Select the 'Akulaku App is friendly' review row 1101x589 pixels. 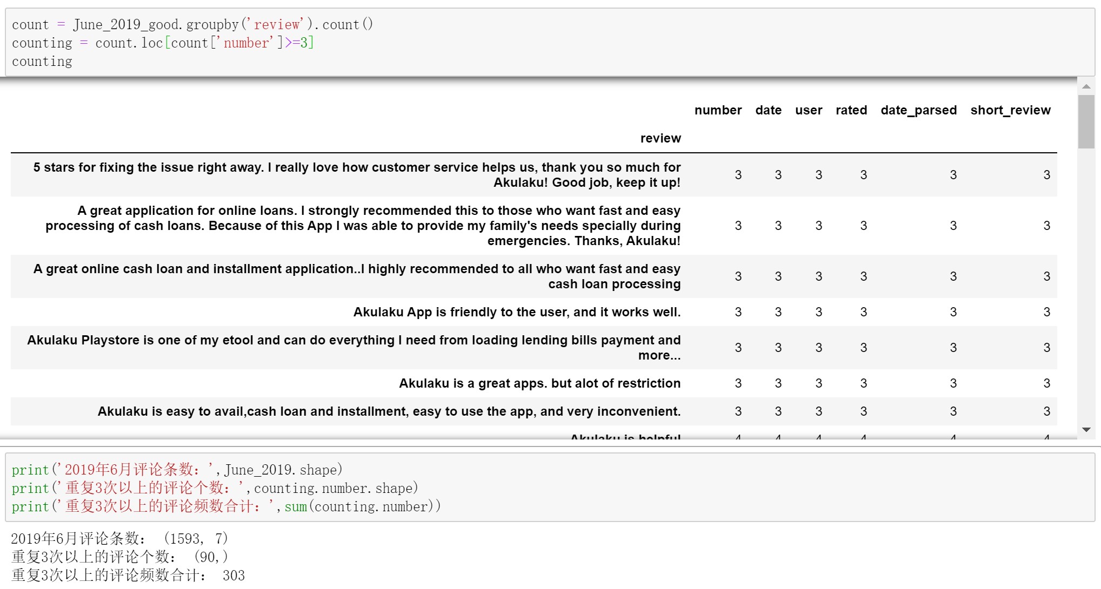(516, 312)
